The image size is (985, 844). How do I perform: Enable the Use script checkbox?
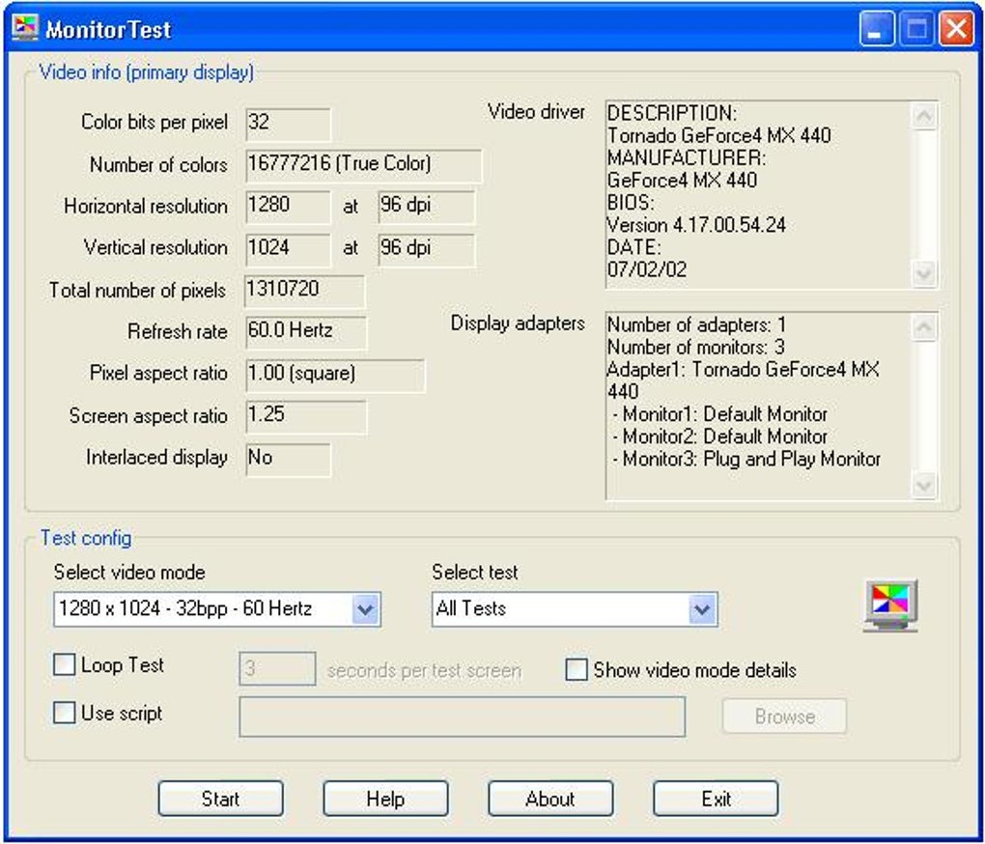tap(64, 713)
